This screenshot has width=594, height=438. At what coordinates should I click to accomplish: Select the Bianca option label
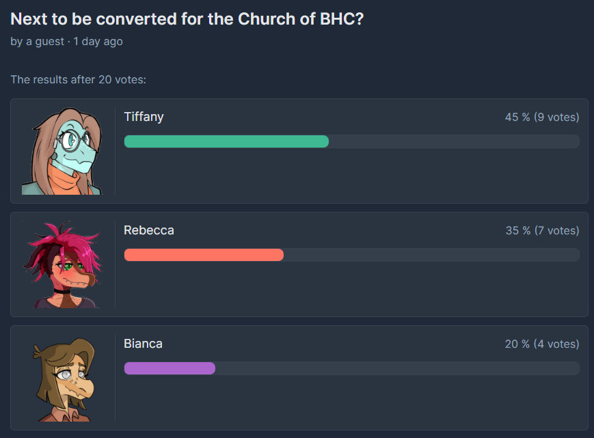click(143, 344)
